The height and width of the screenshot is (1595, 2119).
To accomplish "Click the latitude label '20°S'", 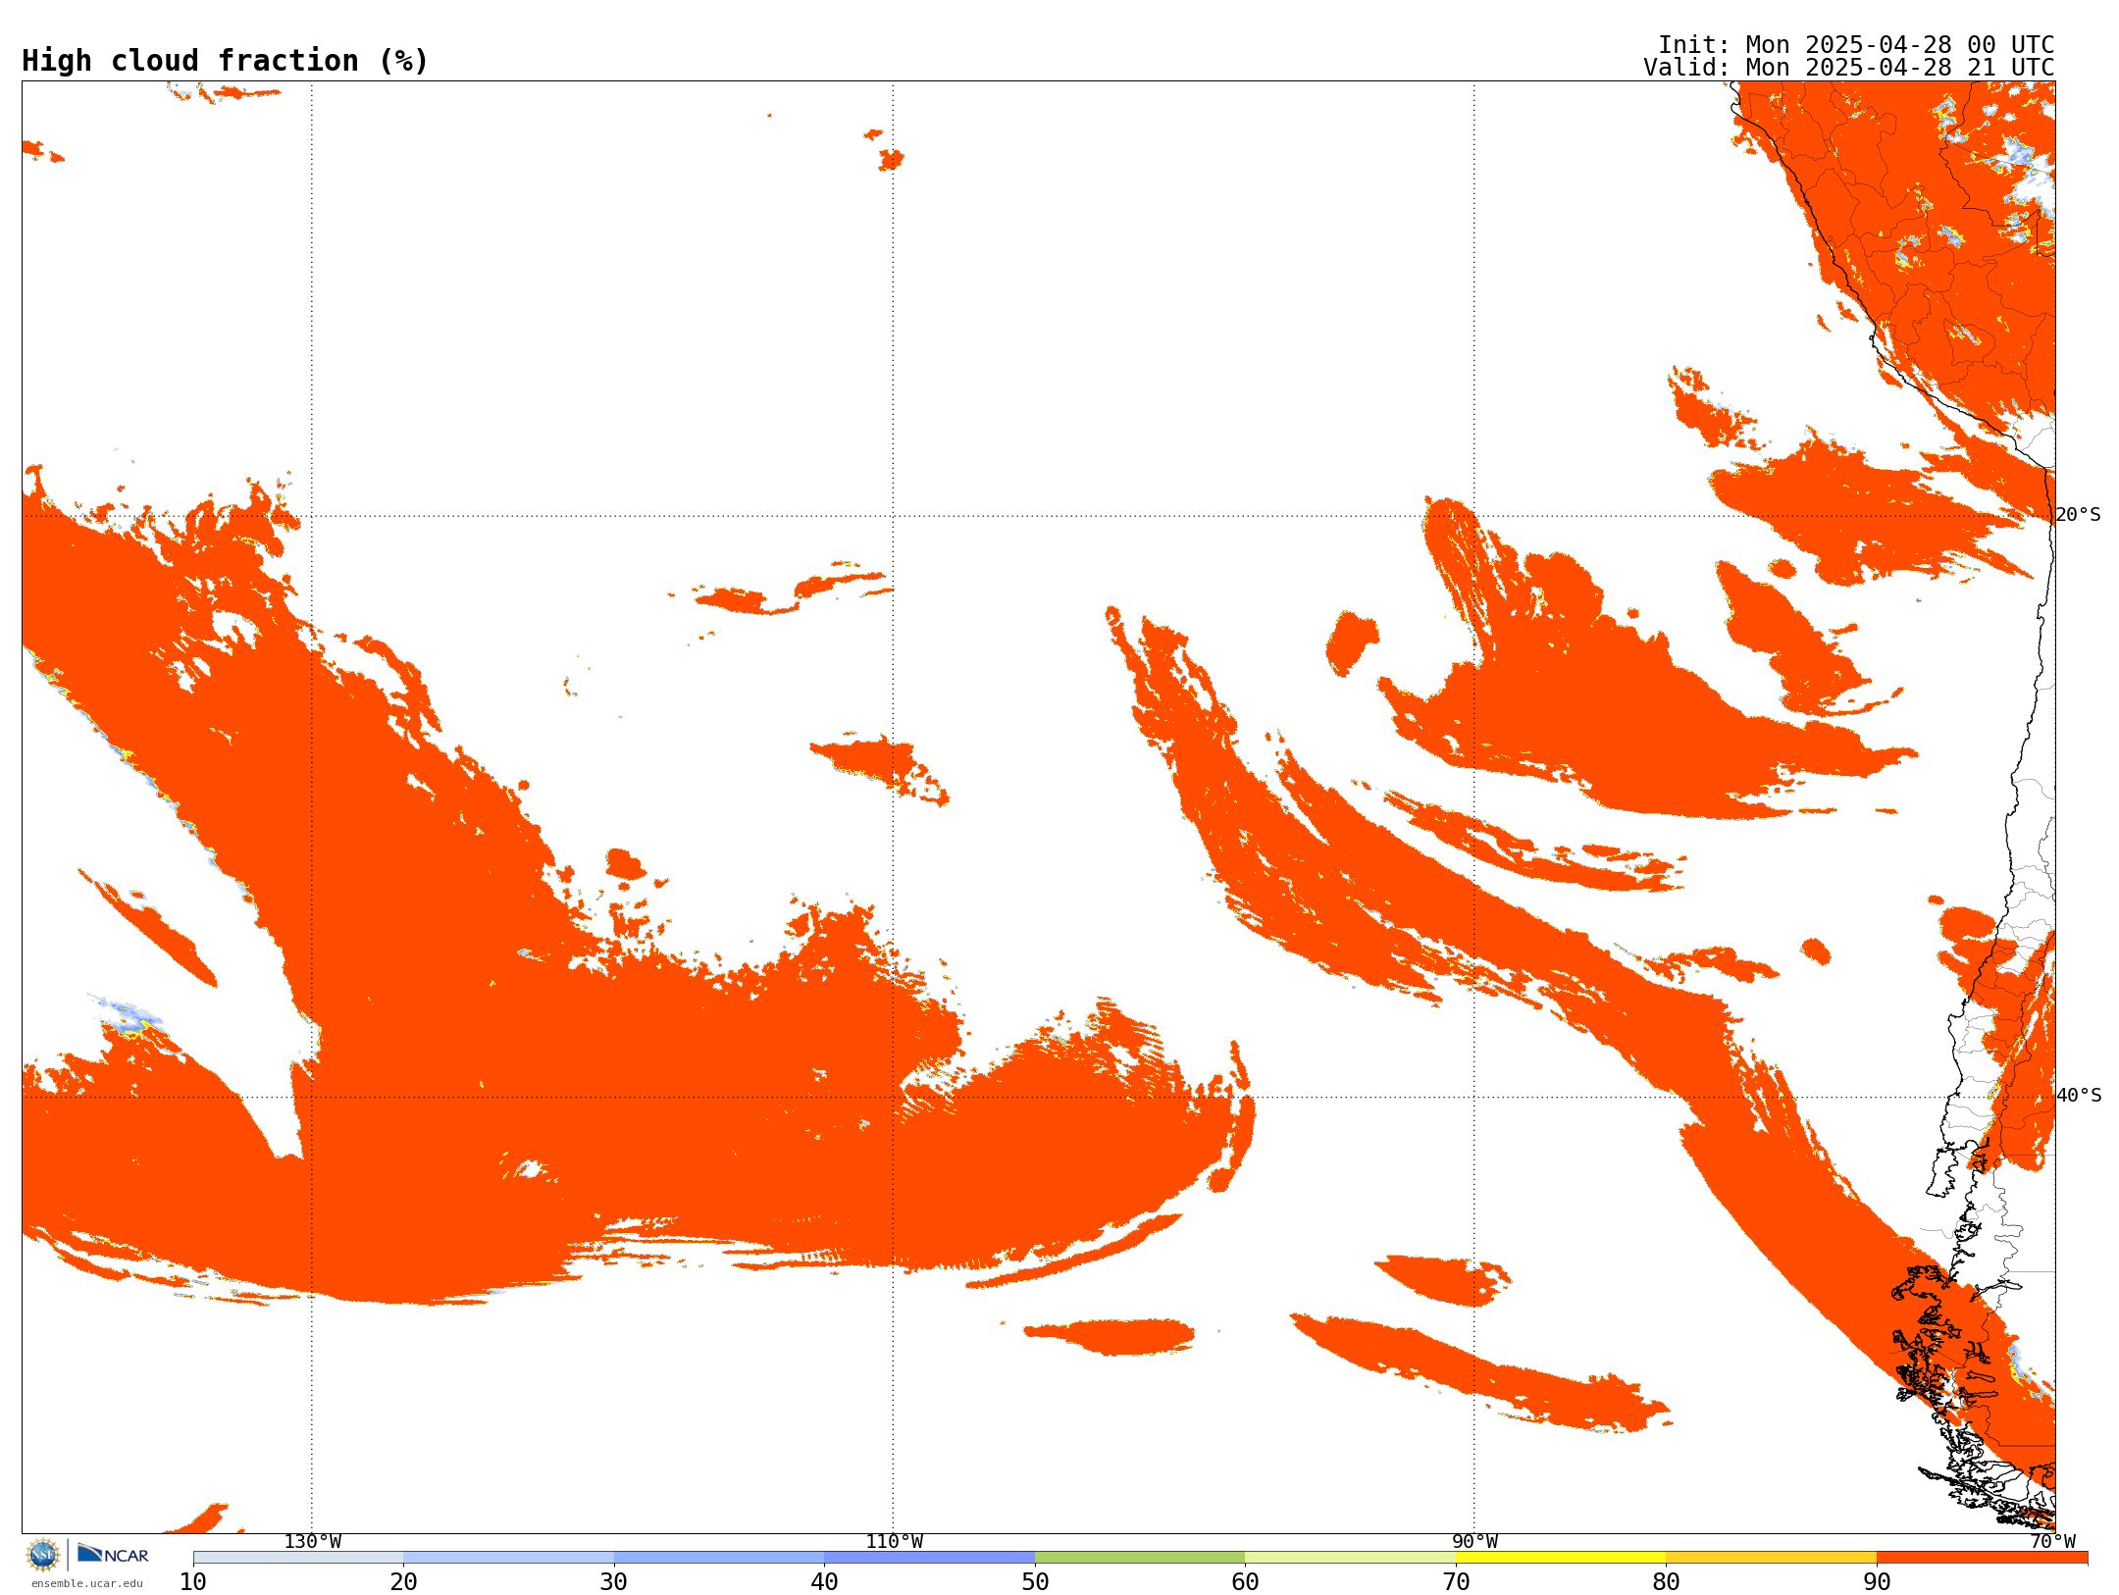I will coord(2079,515).
